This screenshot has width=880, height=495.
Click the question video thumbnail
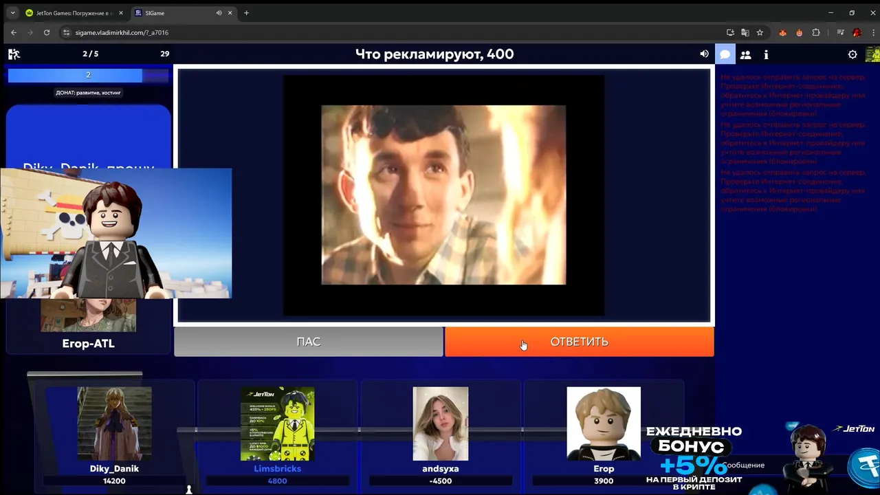pos(444,195)
